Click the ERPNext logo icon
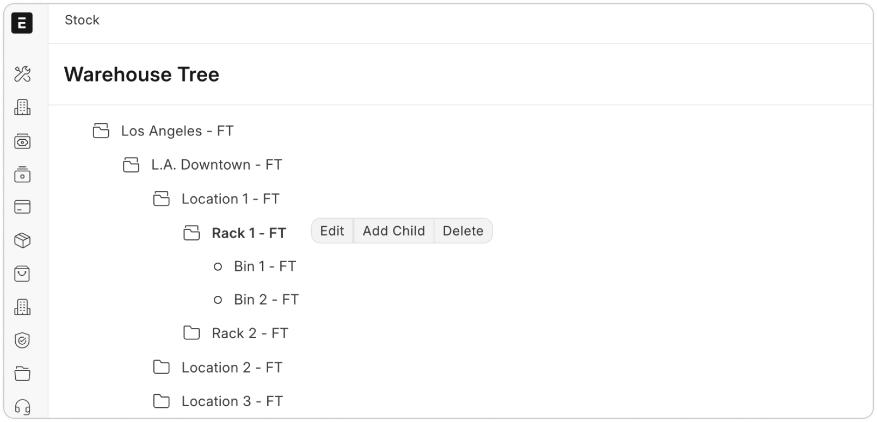The height and width of the screenshot is (422, 877). point(22,23)
